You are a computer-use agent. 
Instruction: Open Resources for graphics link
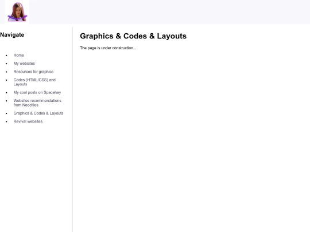(x=33, y=72)
